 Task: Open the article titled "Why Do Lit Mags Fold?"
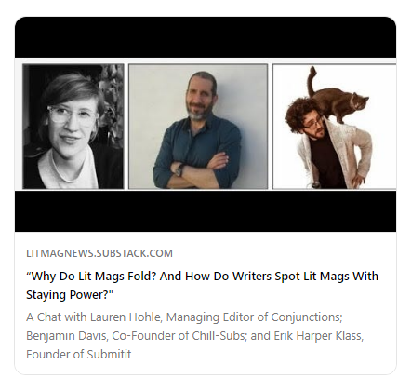(202, 285)
